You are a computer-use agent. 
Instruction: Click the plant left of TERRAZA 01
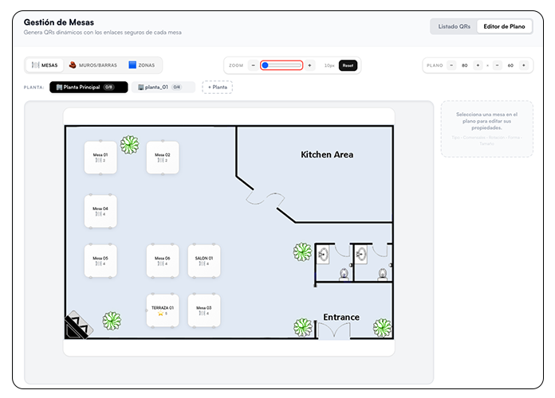tap(112, 321)
